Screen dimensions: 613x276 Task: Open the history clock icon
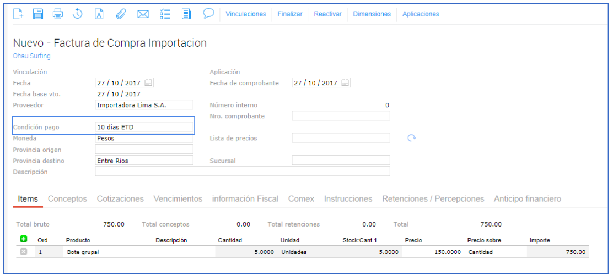click(x=78, y=14)
